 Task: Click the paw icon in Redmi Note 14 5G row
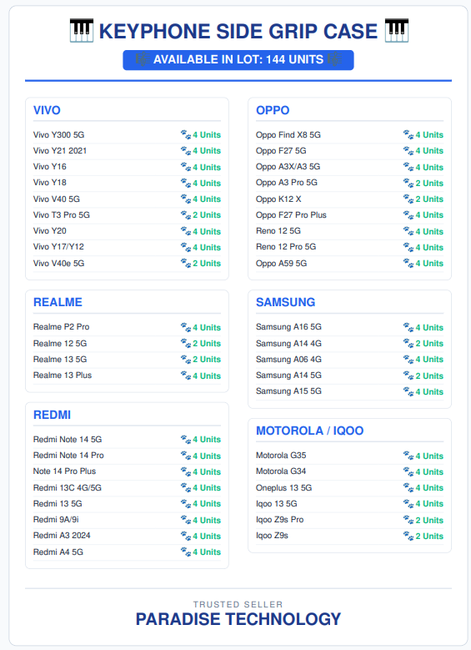186,440
